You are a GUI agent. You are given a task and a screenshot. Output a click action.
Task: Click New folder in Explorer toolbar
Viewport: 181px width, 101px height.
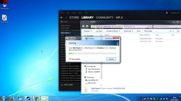point(148,31)
